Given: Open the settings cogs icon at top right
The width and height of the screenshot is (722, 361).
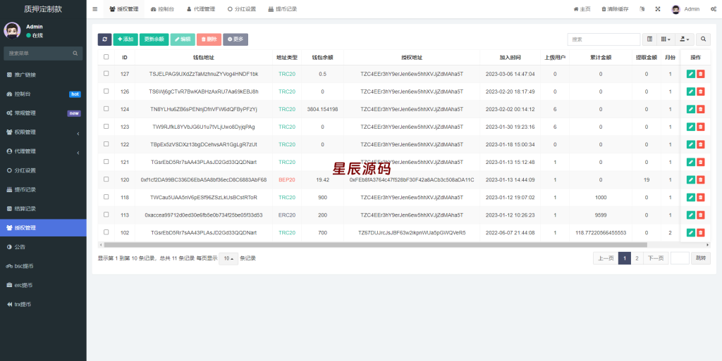Looking at the screenshot, I should [x=714, y=8].
